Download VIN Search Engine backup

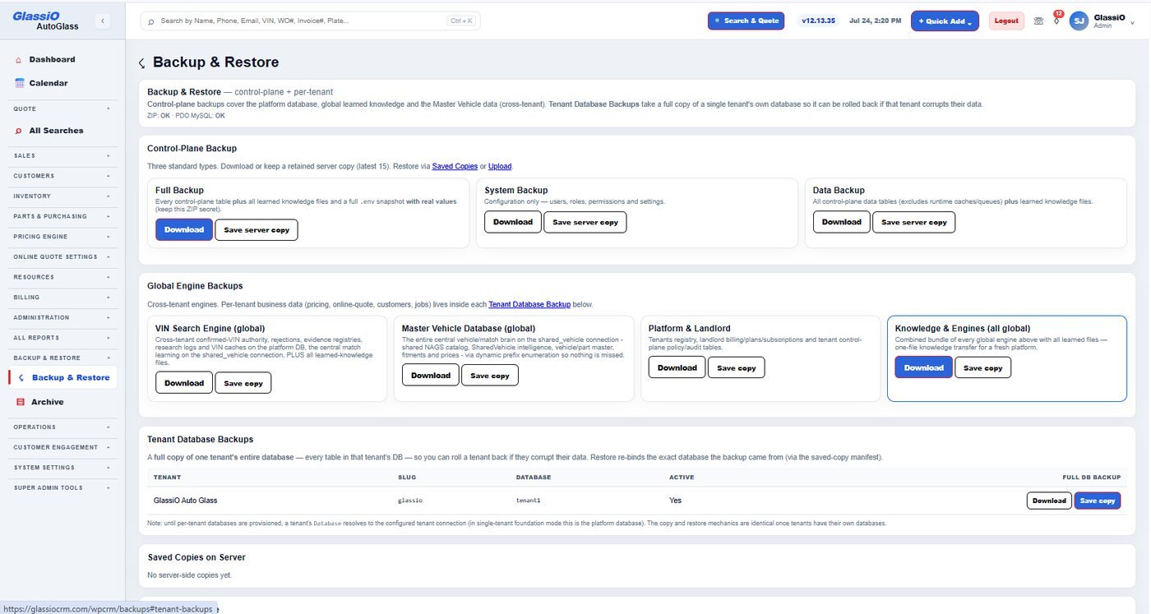point(184,383)
